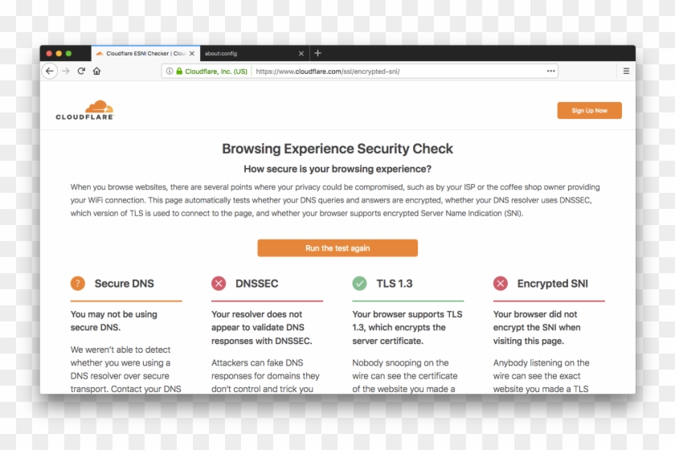
Task: Click the macOS green fullscreen window button
Action: (x=68, y=53)
